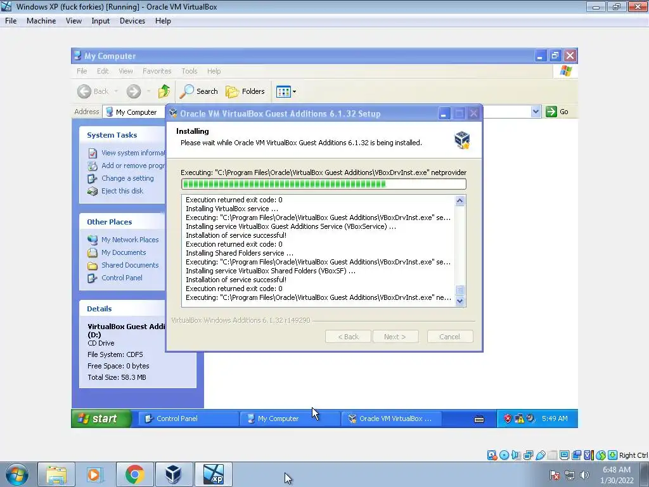Expand the Address bar dropdown arrow
Viewport: 649px width, 487px height.
(x=536, y=112)
